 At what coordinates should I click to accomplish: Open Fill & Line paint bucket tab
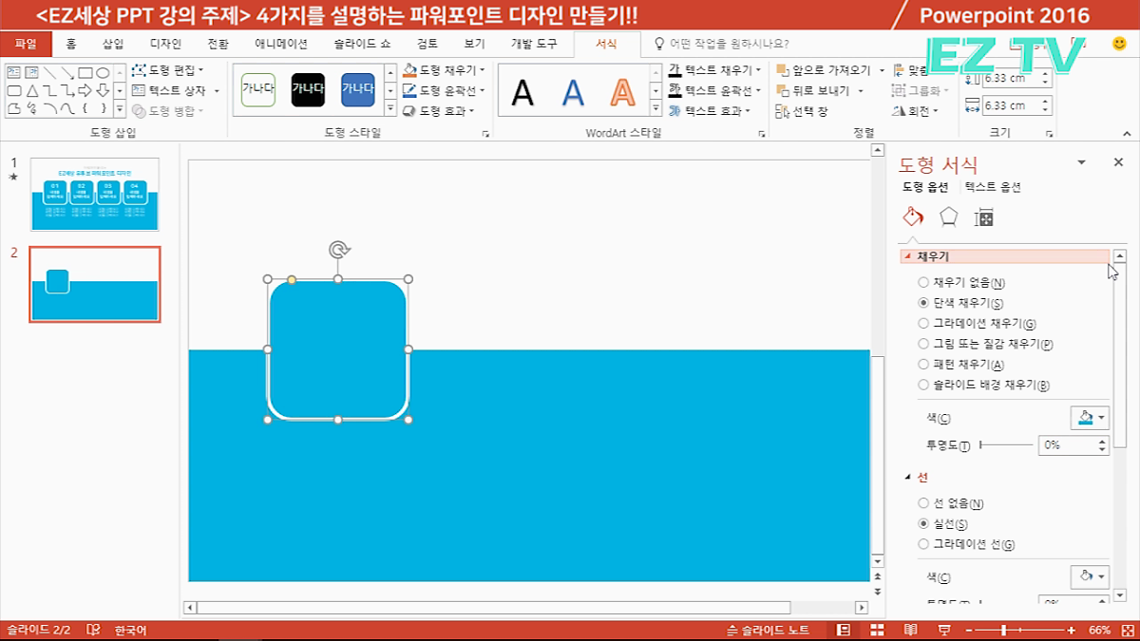912,217
